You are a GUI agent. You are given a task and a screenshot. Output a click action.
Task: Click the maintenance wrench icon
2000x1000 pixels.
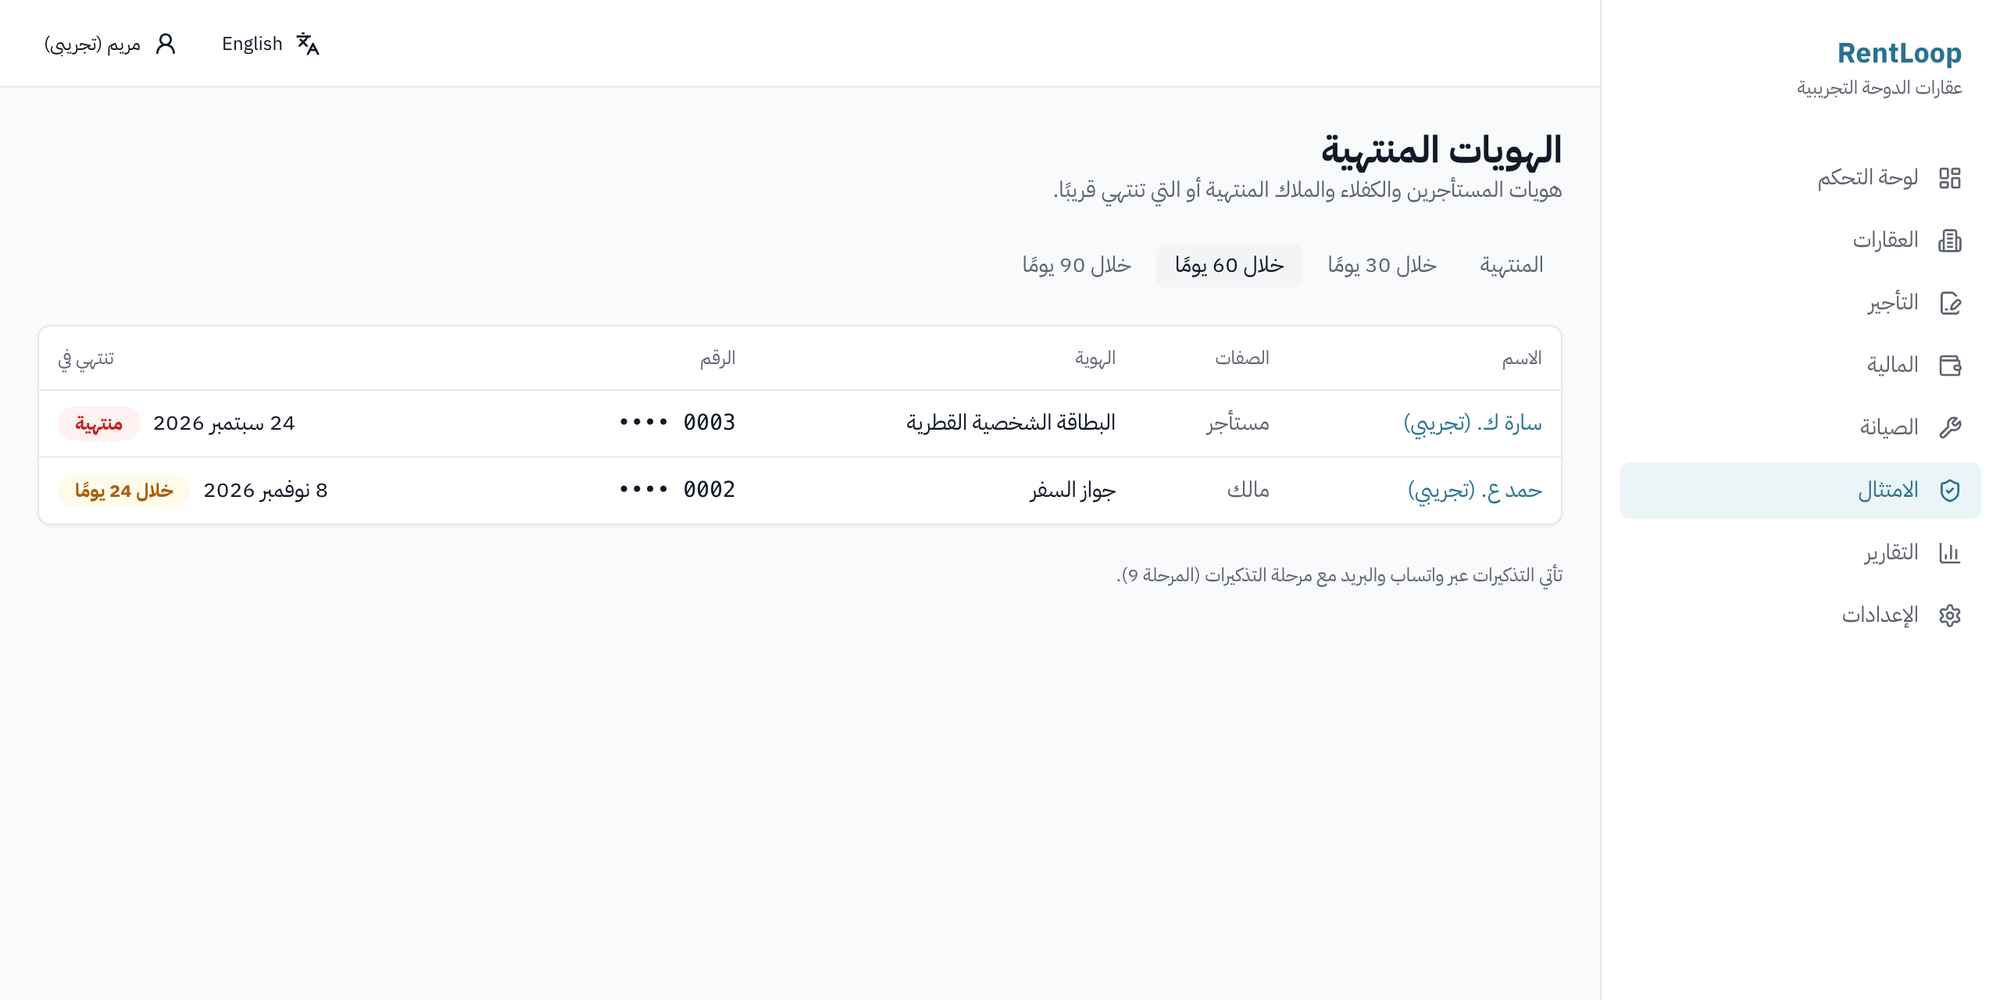click(x=1949, y=428)
